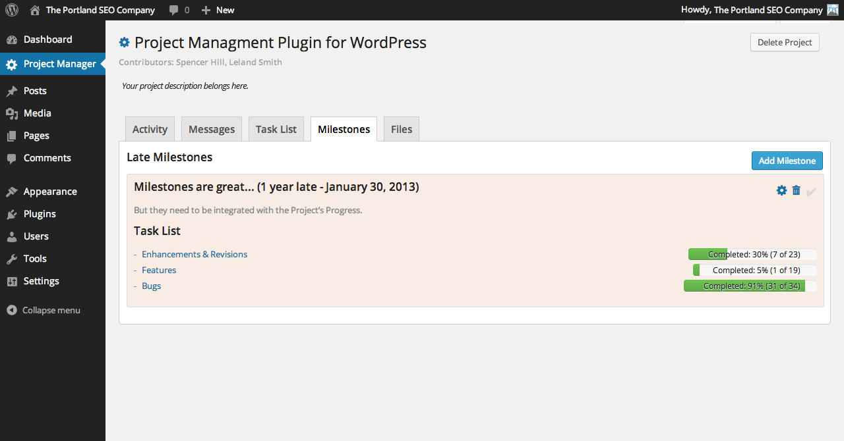Open the Bugs task list link
The height and width of the screenshot is (441, 844).
click(x=151, y=286)
